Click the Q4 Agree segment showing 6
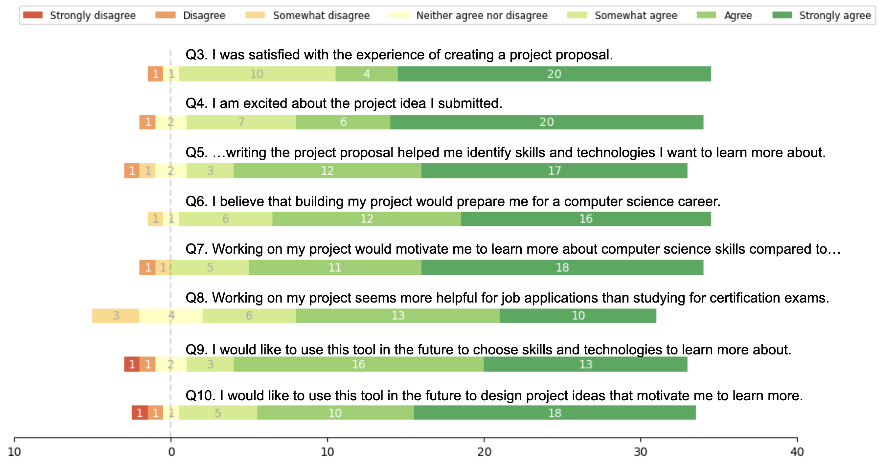This screenshot has height=464, width=883. [343, 122]
